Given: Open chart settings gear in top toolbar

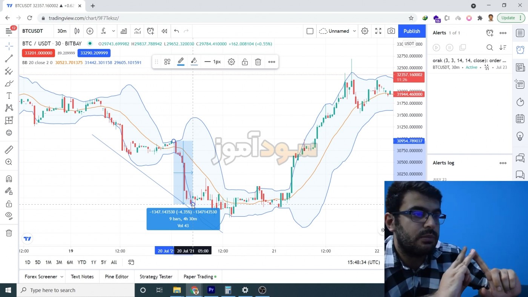Looking at the screenshot, I should click(365, 31).
